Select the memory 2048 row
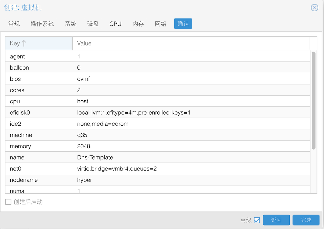This screenshot has height=229, width=324. (158, 146)
